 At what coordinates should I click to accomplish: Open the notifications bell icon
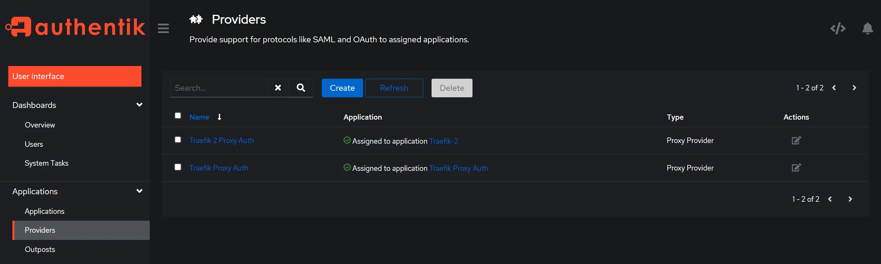click(x=867, y=28)
